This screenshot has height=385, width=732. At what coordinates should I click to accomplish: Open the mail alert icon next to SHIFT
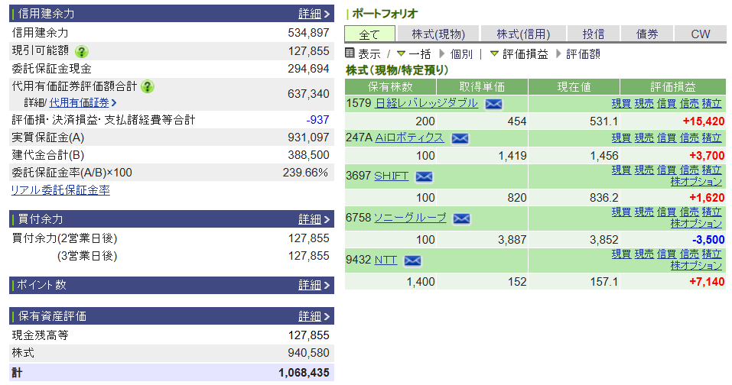[424, 176]
